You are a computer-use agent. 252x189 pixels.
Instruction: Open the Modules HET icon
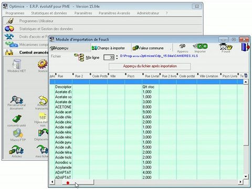coord(16,66)
